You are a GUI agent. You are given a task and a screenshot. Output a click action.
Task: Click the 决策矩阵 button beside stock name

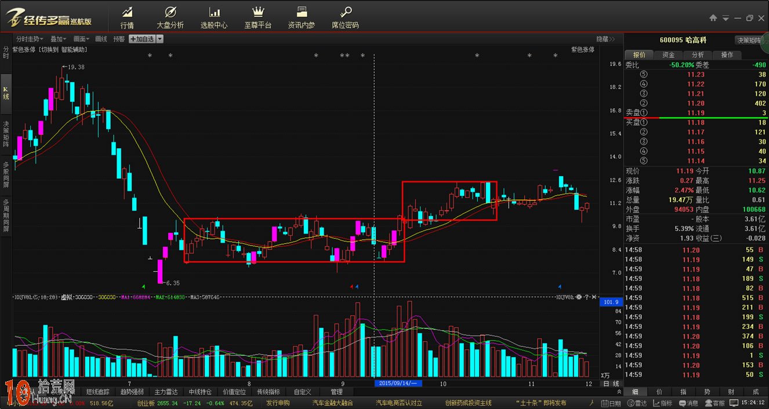click(750, 40)
